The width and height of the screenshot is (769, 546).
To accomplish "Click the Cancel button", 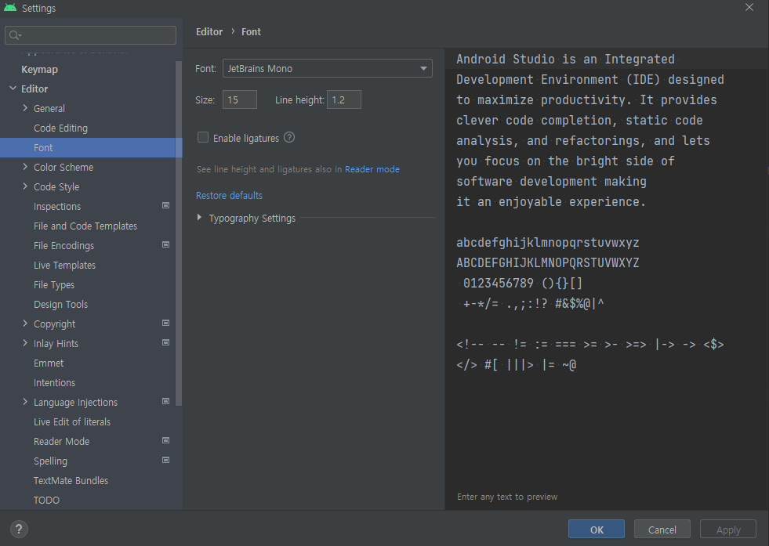I will [x=662, y=530].
